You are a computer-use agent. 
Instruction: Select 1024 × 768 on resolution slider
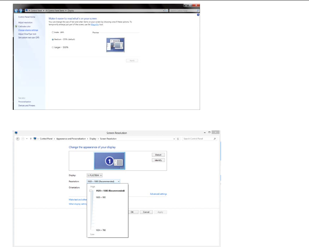pyautogui.click(x=101, y=230)
